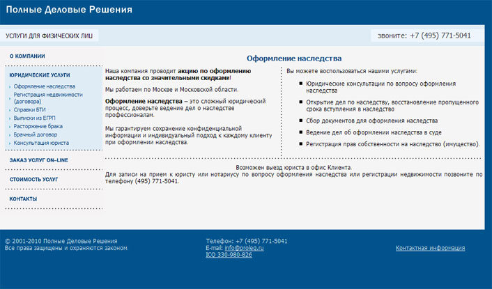The image size is (492, 289).
Task: Click footer copyright © 2001-2010 Полные Деловые Решения
Action: click(x=61, y=241)
